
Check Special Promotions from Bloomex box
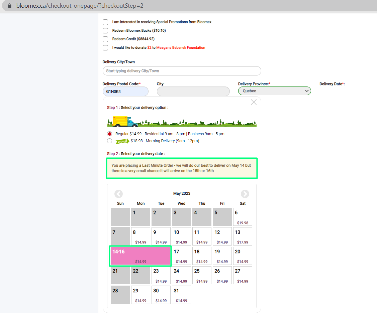tap(105, 22)
